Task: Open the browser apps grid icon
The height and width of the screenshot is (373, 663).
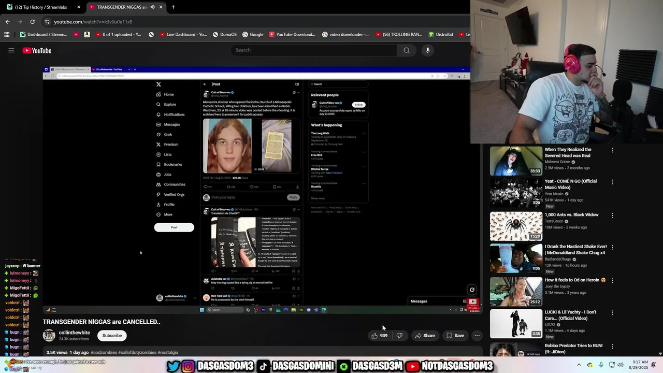Action: (x=7, y=35)
